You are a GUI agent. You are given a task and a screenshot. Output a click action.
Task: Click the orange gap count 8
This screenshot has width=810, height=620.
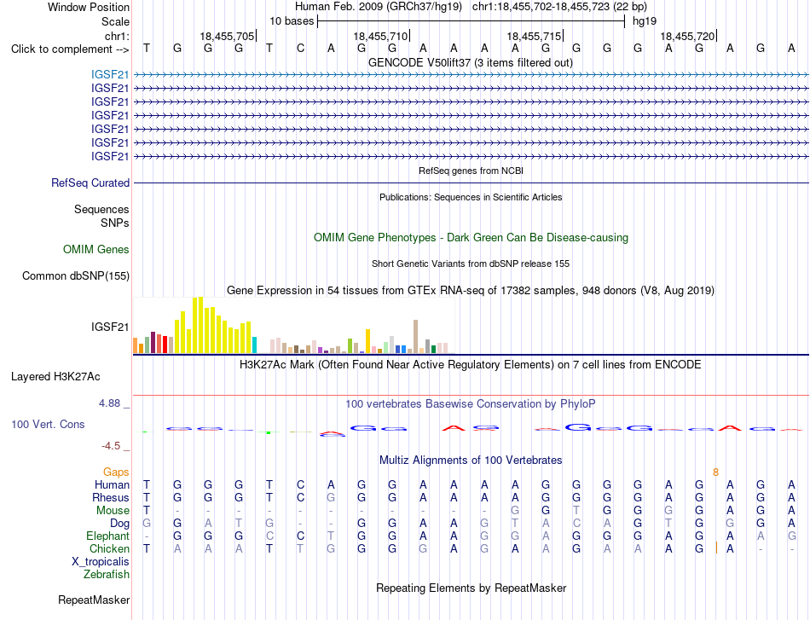point(715,472)
